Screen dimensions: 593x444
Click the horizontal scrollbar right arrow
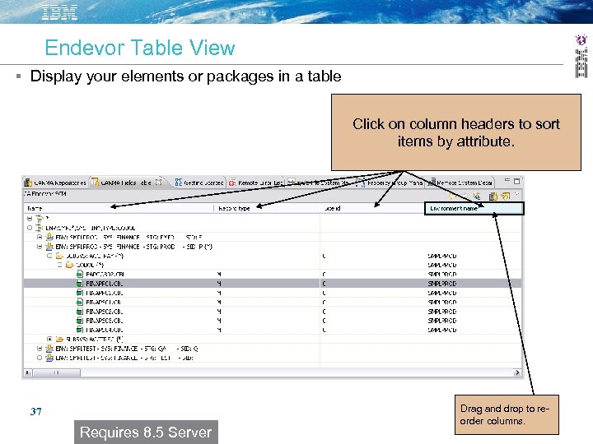pos(517,372)
